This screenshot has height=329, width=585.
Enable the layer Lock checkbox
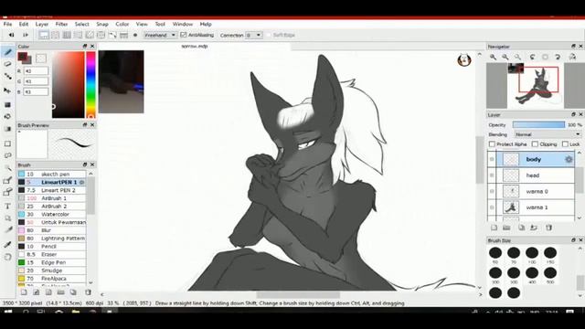coord(570,144)
